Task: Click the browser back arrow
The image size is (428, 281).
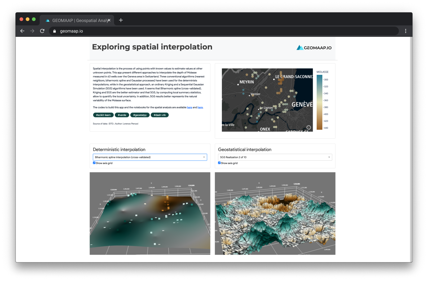Action: pyautogui.click(x=22, y=31)
